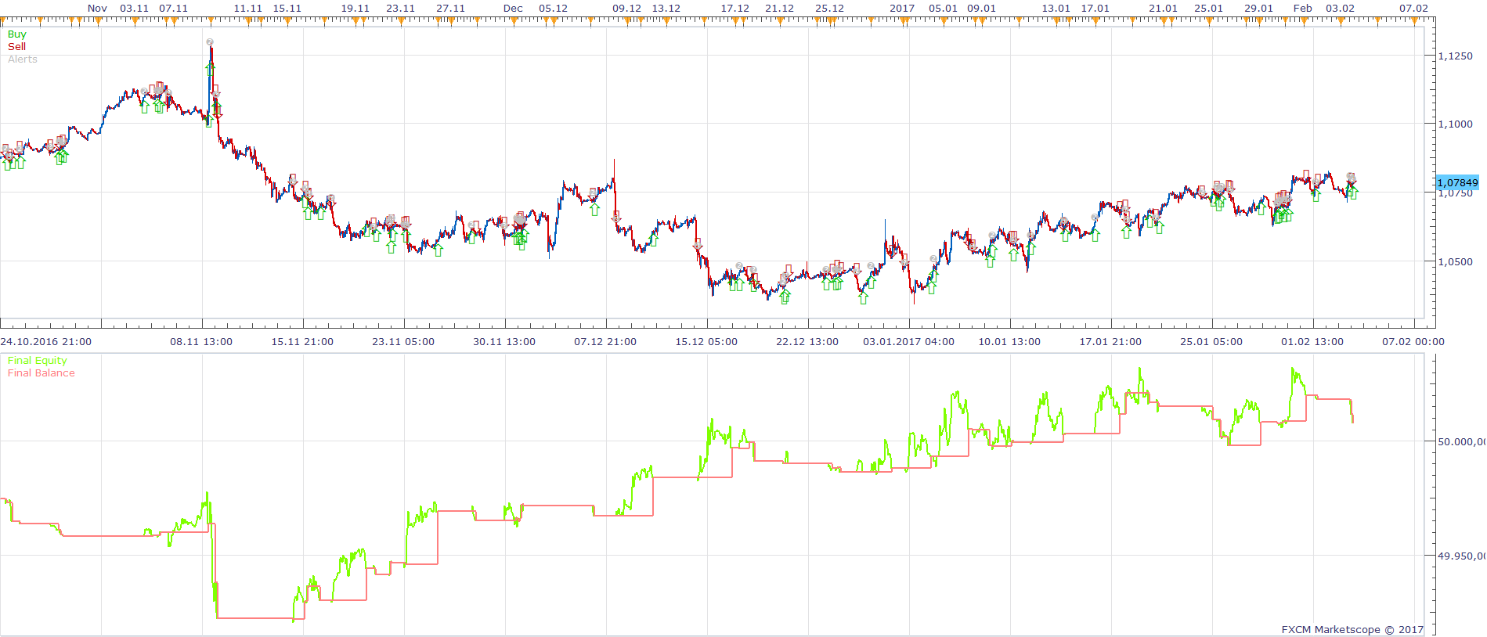Click the alert marker atop the November price spike
Viewport: 1487px width, 637px height.
pos(210,42)
